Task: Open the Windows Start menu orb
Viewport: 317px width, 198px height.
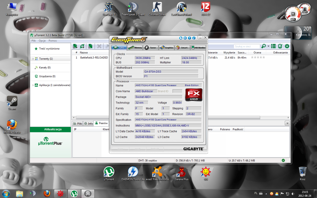Action: click(x=6, y=194)
